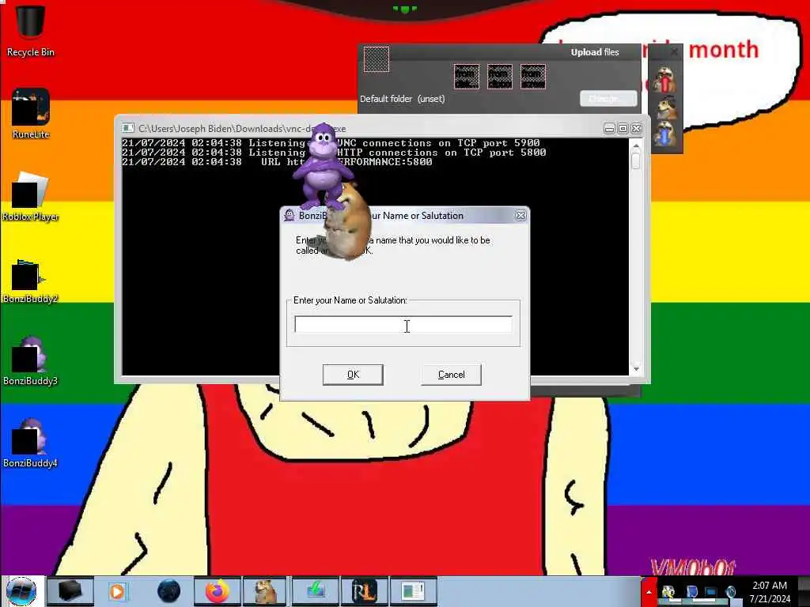Image resolution: width=810 pixels, height=607 pixels.
Task: Close the dog sidebar panel with X
Action: point(674,51)
